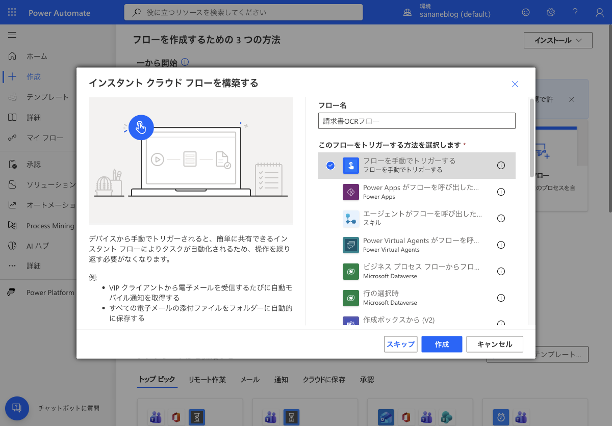This screenshot has height=426, width=612.
Task: Click the 作成 button in dialog
Action: point(442,344)
